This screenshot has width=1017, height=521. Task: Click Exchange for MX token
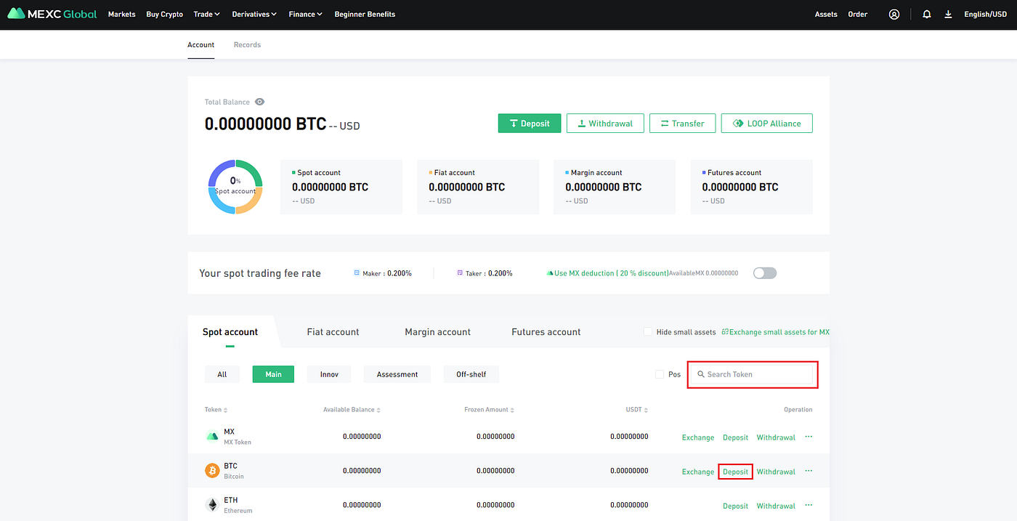(698, 437)
